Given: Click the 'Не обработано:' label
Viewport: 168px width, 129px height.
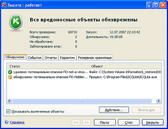Looking at the screenshot, I should [x=41, y=41].
